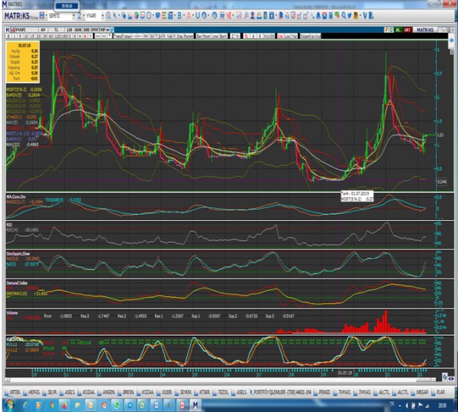
Task: Click the Q magnifier icon near Twitter icon
Action: (x=343, y=15)
